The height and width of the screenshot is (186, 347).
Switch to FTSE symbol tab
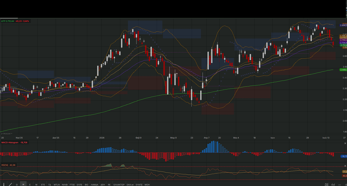point(72,185)
